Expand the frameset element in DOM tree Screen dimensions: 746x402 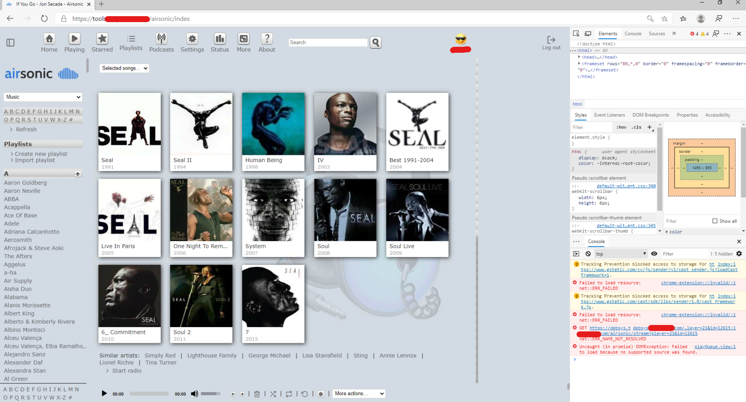coord(579,63)
